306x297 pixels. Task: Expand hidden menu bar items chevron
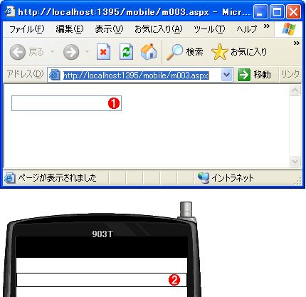(267, 26)
